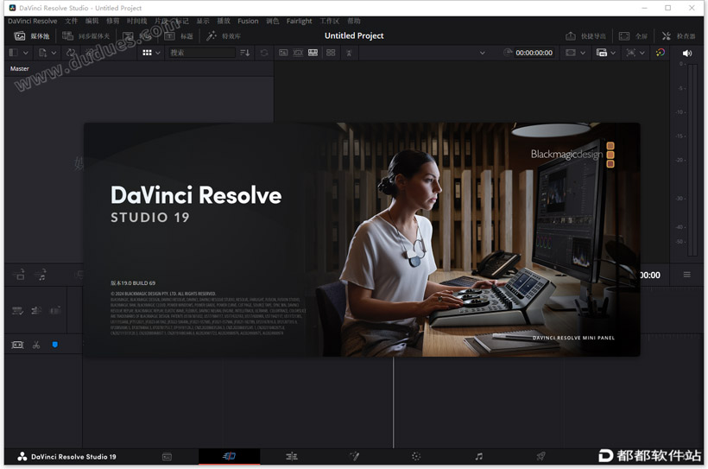Switch to the Fusion page tab
The image size is (708, 469).
tap(355, 456)
